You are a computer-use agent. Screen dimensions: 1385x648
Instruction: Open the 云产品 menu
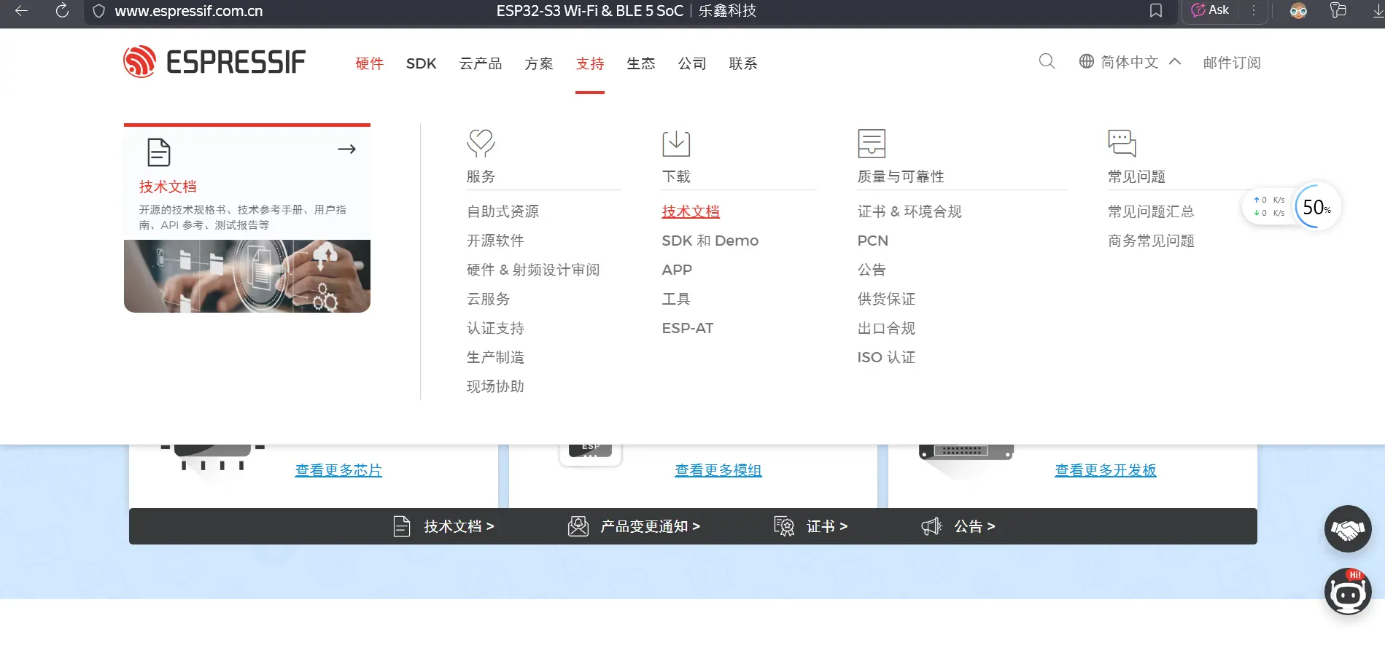(481, 63)
